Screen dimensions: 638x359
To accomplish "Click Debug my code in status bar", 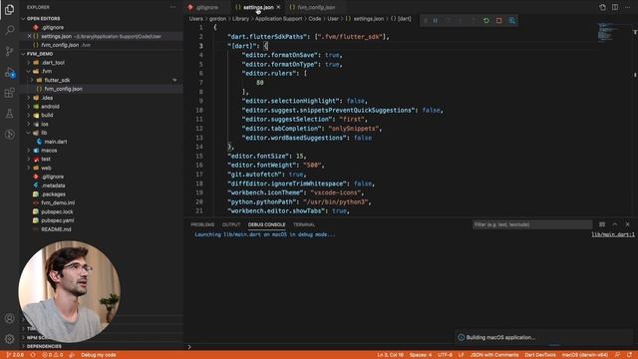I will point(98,355).
